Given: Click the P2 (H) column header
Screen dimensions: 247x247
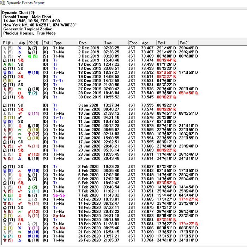Looking at the screenshot, I should (35, 43).
